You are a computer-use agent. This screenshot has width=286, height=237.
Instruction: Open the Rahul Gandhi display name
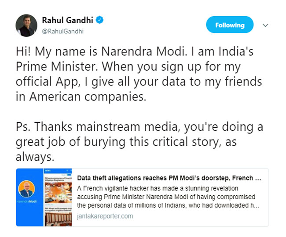click(x=68, y=21)
